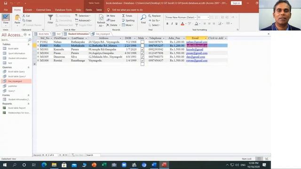Open the Selection filter dropdown
This screenshot has height=169, width=301.
pos(83,15)
